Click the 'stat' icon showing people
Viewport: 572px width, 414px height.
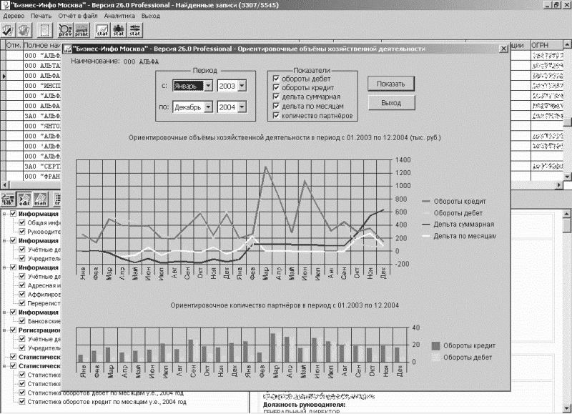tap(119, 30)
